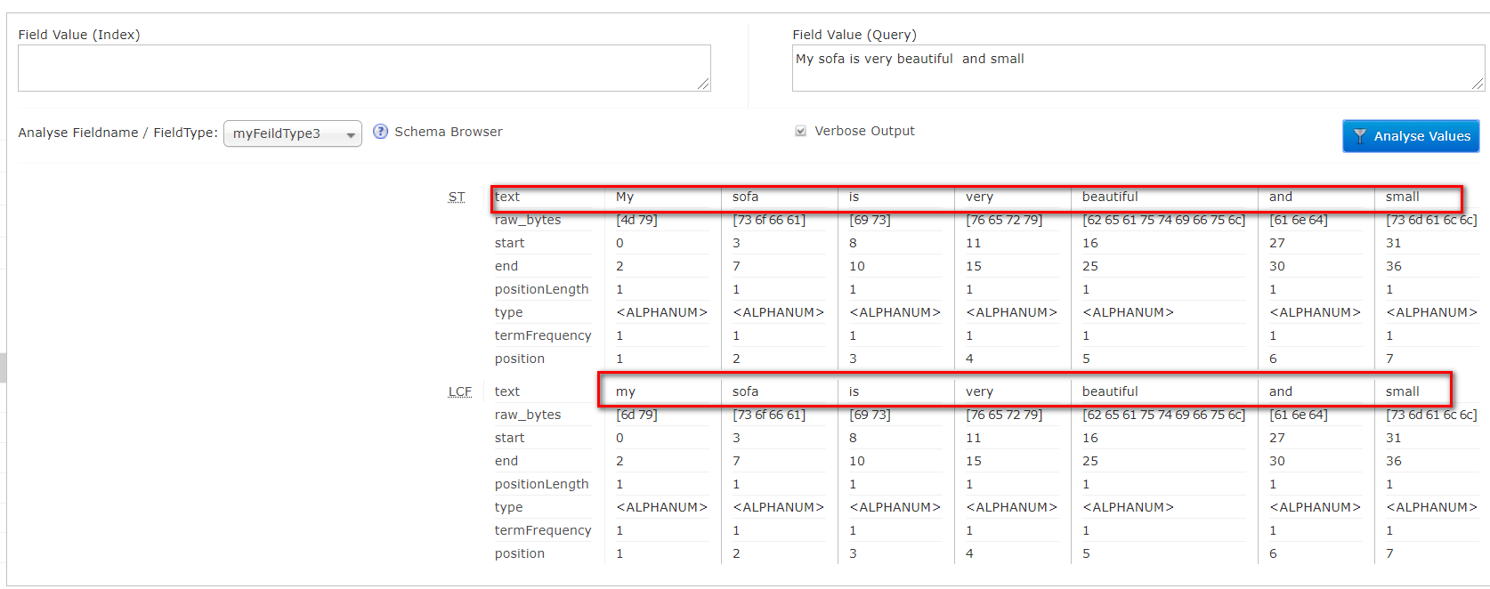Select the 'My' token in ST row

point(625,197)
